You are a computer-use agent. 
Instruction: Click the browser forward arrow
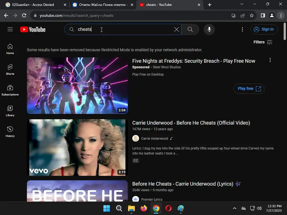(15, 16)
